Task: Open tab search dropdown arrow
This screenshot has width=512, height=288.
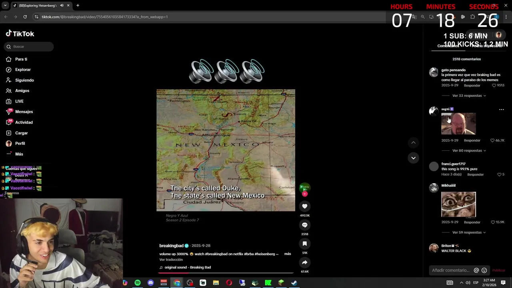Action: (x=5, y=6)
